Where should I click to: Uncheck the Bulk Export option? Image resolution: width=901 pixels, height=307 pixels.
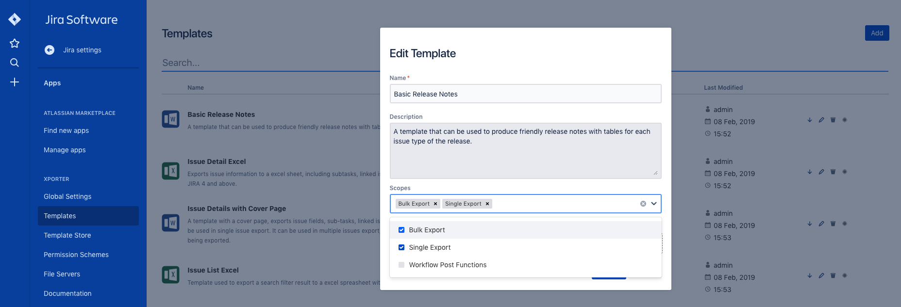click(401, 230)
